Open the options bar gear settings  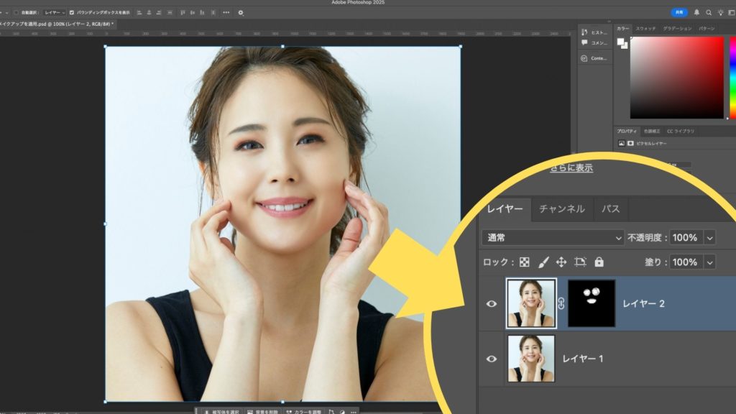tap(241, 12)
